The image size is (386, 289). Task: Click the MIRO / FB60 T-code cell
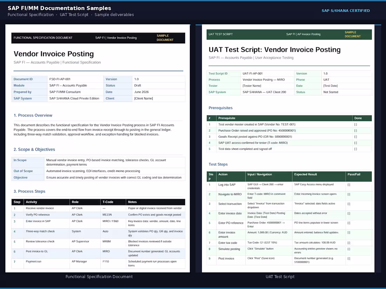click(111, 221)
